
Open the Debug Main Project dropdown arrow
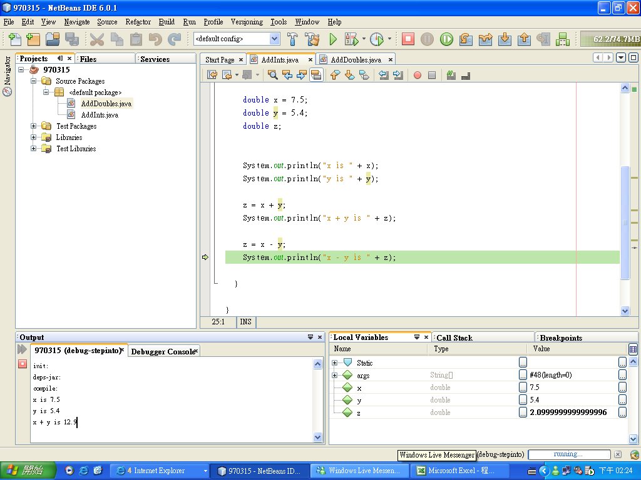coord(364,39)
